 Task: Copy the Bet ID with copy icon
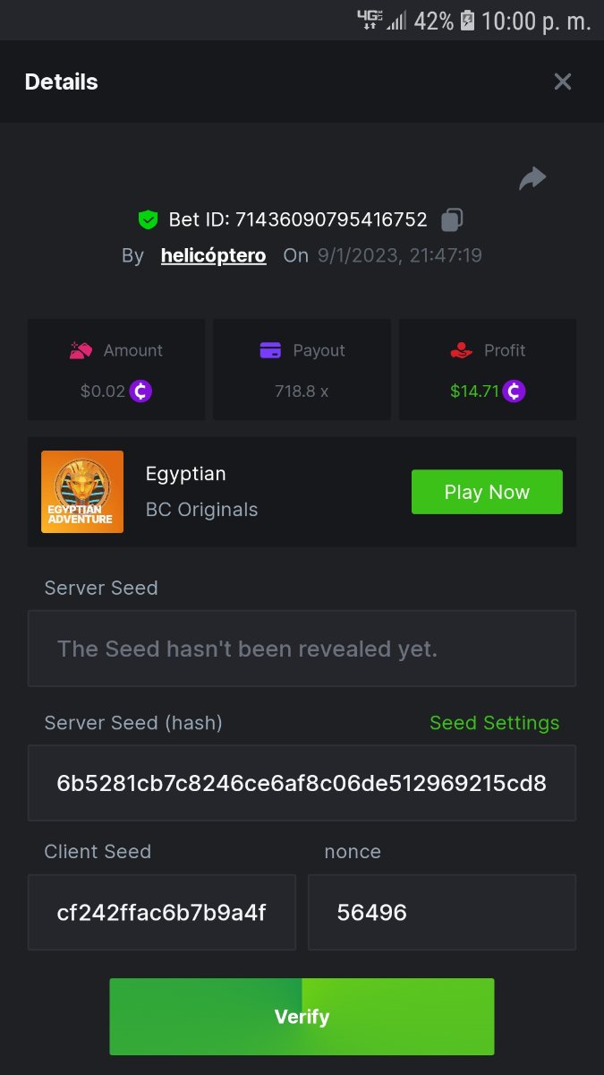pos(453,219)
